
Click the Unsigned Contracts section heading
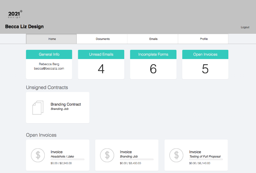[47, 87]
